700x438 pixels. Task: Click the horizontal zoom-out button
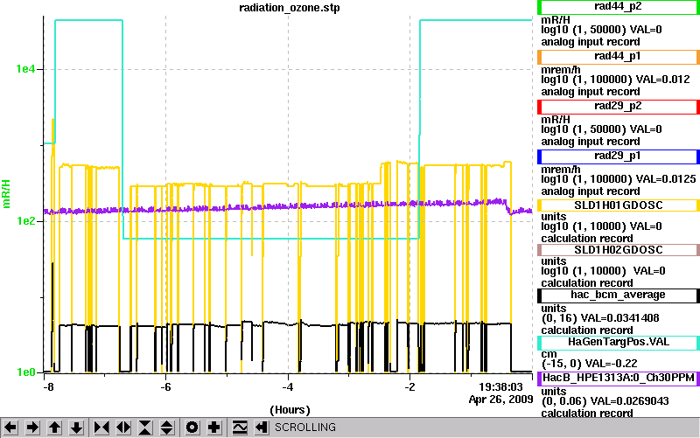click(x=123, y=428)
